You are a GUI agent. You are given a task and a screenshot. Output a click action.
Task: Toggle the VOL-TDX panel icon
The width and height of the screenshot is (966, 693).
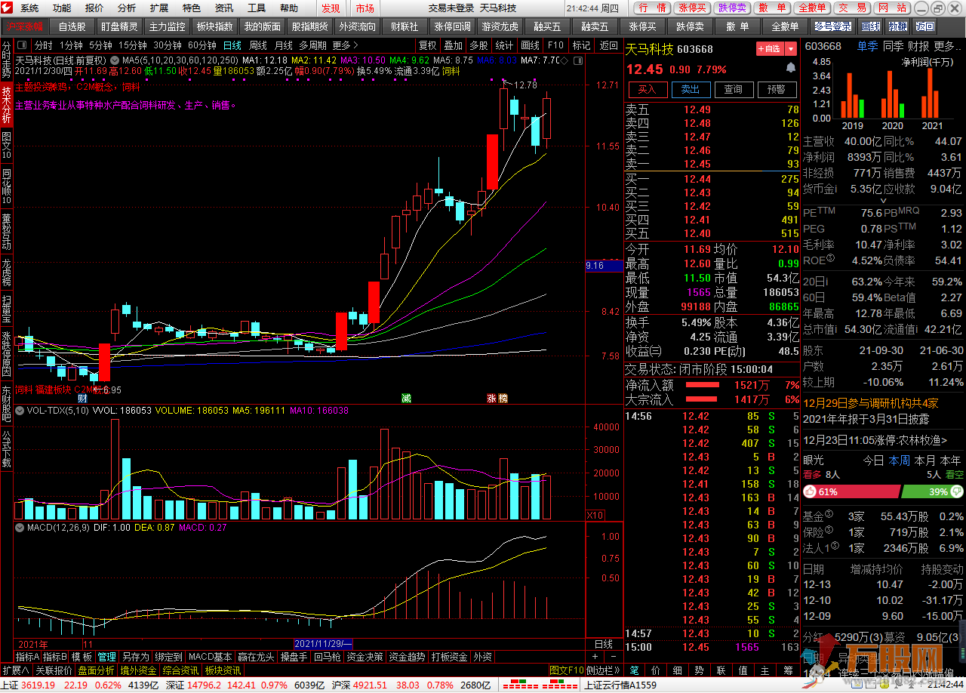pos(20,411)
